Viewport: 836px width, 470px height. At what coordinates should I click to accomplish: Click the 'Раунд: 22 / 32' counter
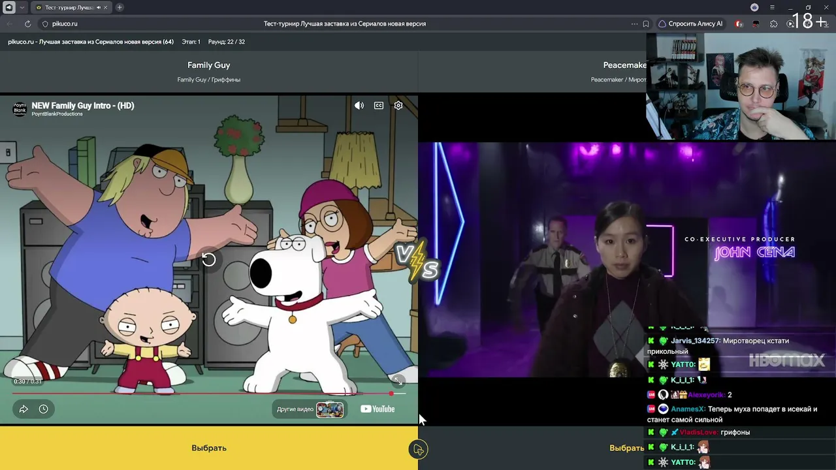pyautogui.click(x=227, y=42)
